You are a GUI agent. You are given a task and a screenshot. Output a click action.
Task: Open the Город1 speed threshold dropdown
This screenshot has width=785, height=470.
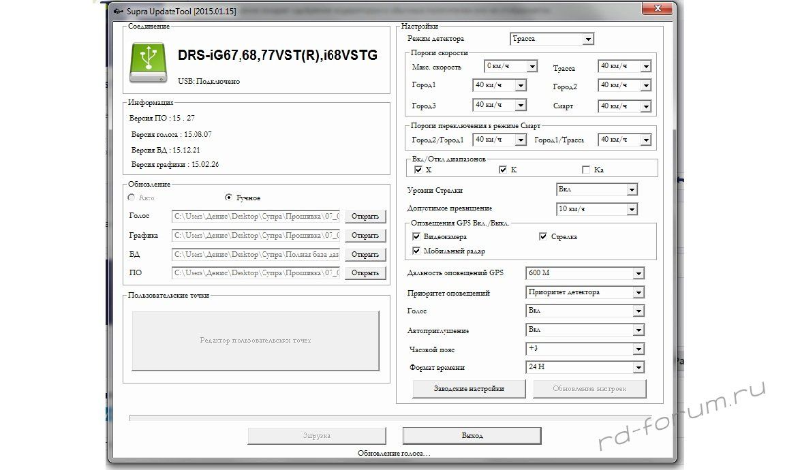tap(499, 86)
